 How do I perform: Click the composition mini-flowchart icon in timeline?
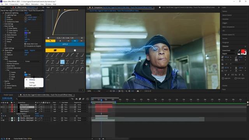coord(72,99)
